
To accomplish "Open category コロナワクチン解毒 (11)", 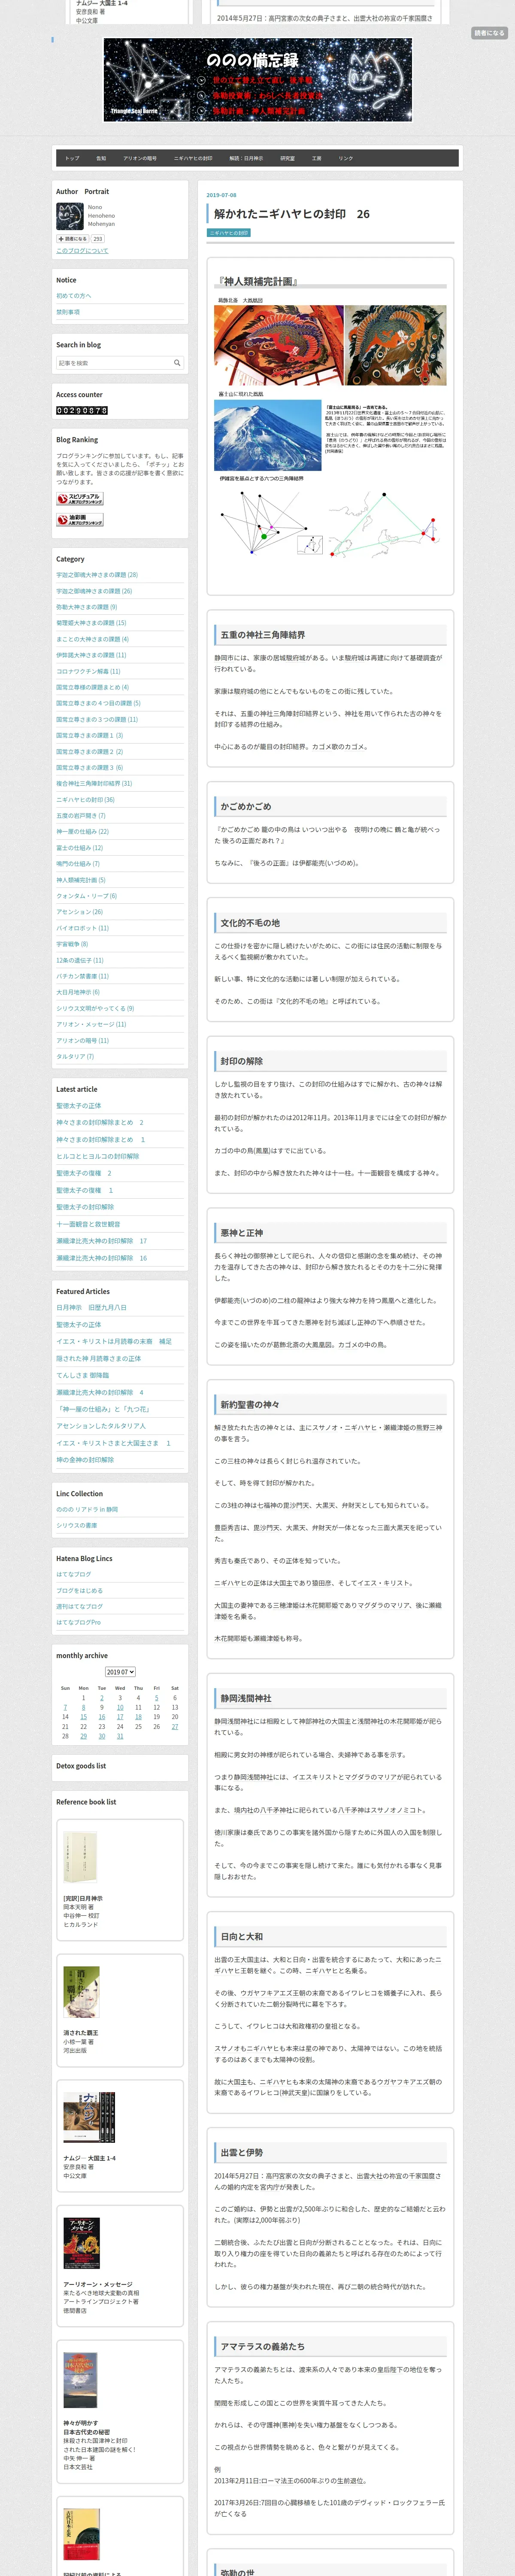I will (88, 671).
